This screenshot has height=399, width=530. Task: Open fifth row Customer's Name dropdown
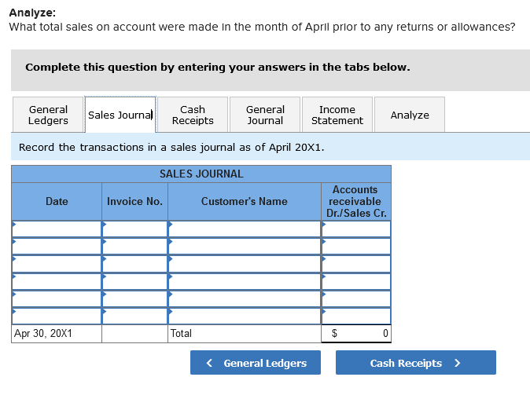(245, 299)
